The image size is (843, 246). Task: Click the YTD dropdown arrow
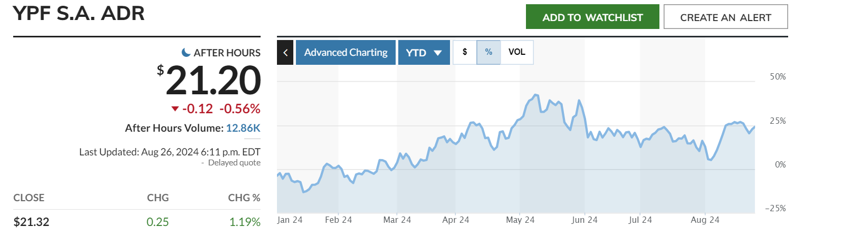click(437, 53)
